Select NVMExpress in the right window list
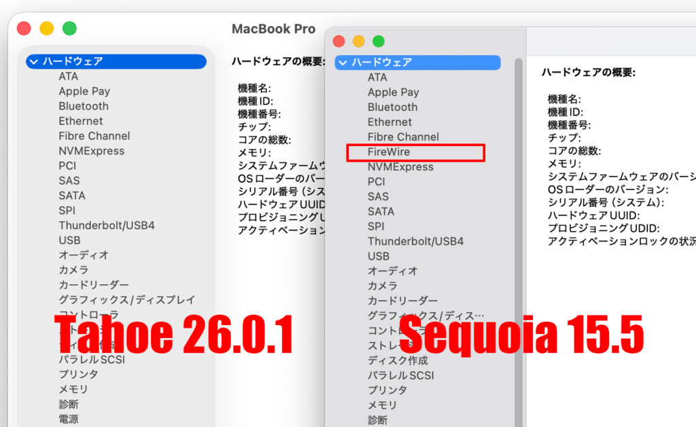This screenshot has width=696, height=427. click(x=400, y=167)
